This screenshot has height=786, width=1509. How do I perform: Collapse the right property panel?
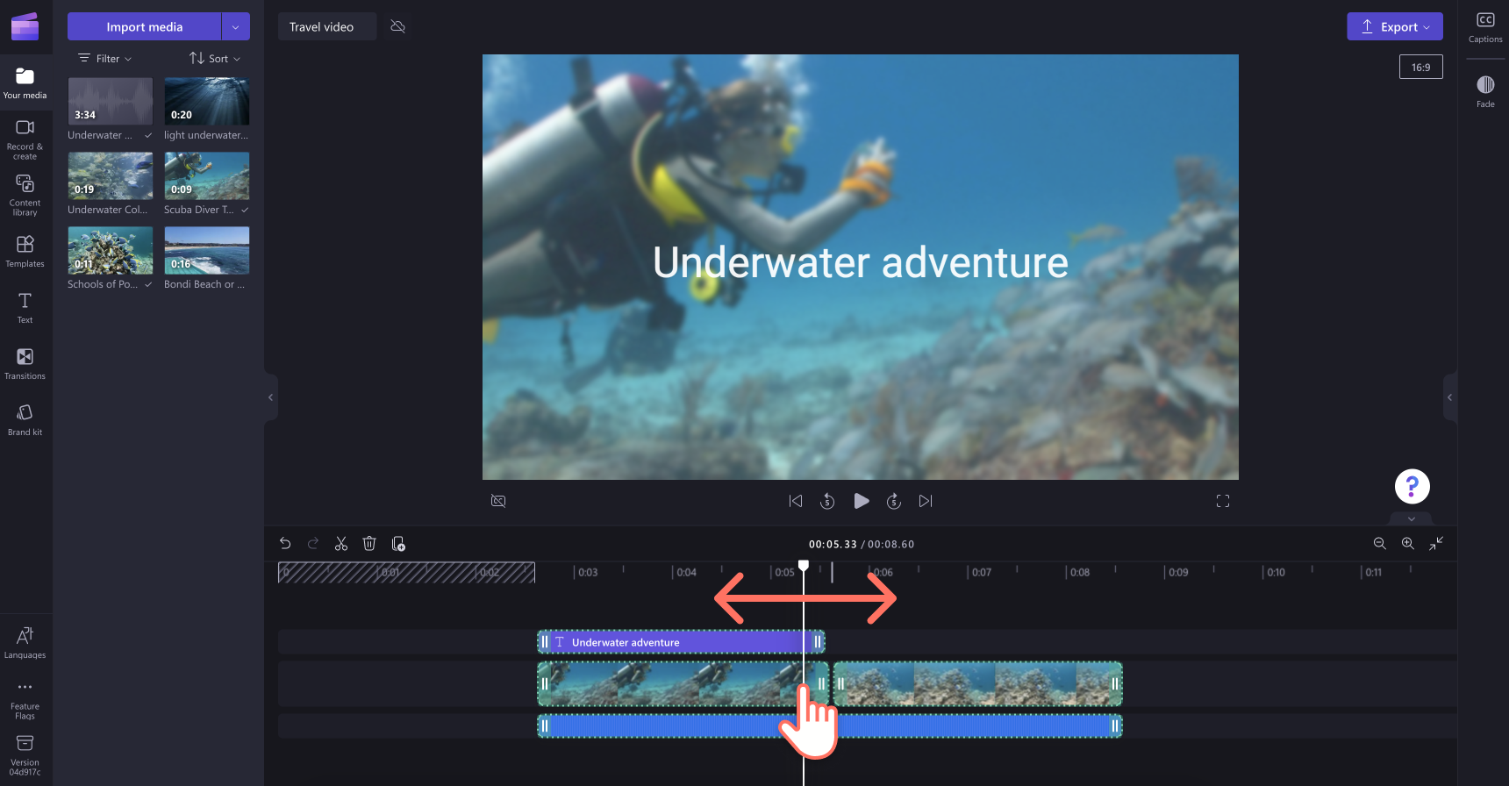1449,397
